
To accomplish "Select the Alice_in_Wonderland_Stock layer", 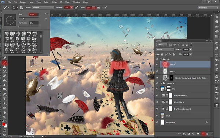I will 185,78.
